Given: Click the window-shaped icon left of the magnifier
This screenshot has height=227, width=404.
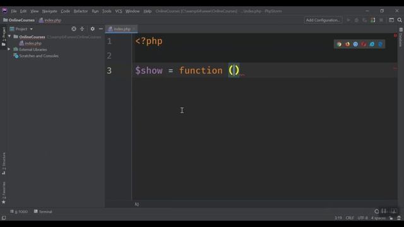Looking at the screenshot, I should tap(391, 20).
